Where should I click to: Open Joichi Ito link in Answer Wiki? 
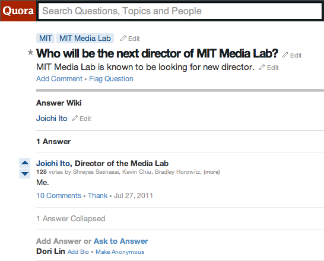[x=52, y=118]
